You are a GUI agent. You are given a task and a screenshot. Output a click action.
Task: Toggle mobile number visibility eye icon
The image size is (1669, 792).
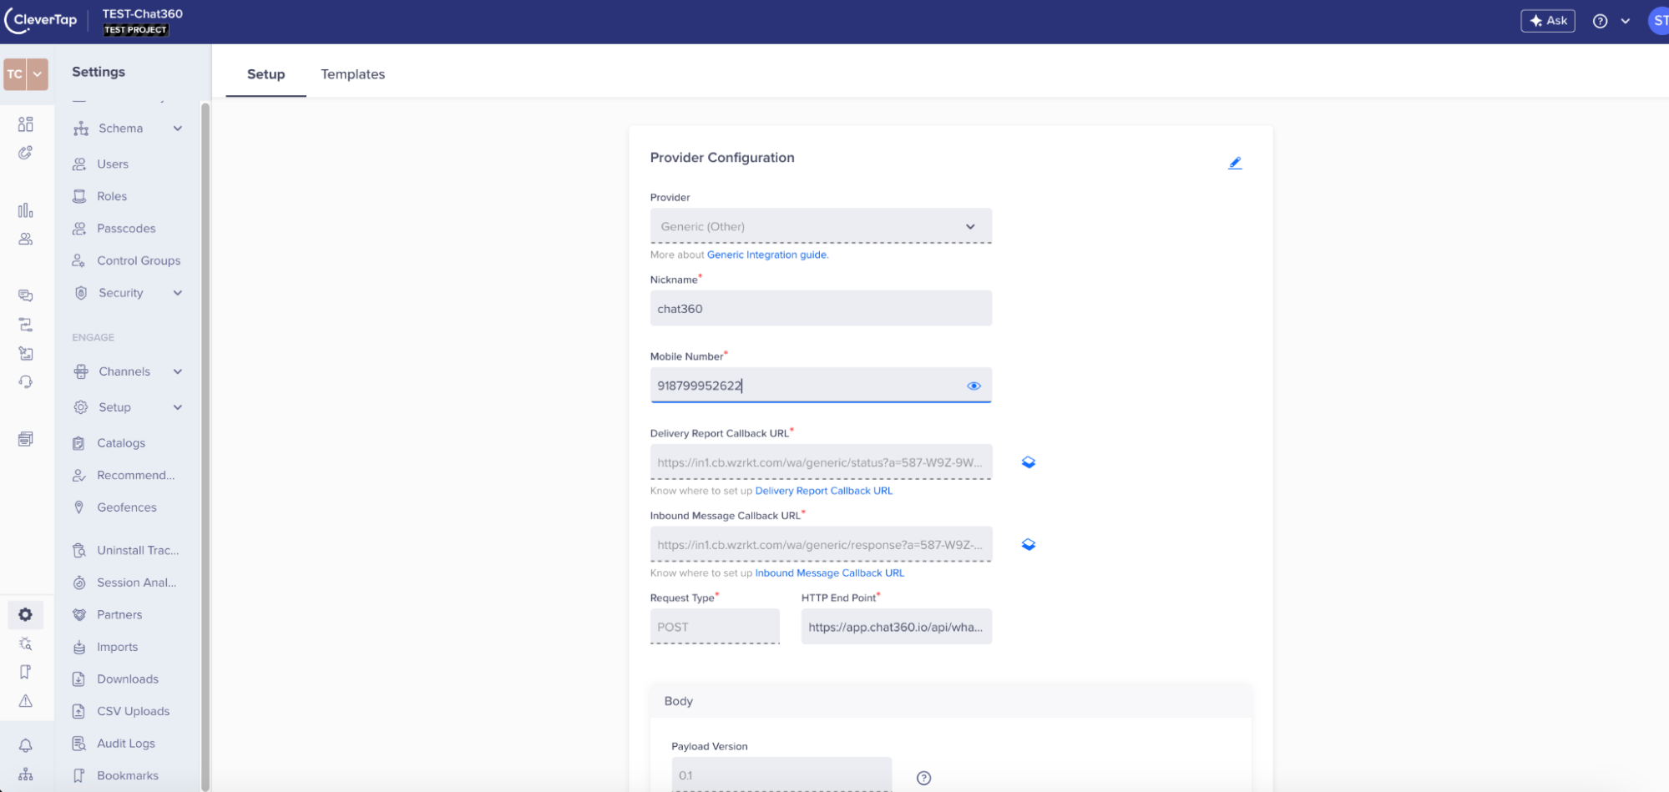974,386
